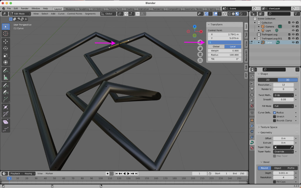Open the Twist Method dropdown

click(283, 95)
